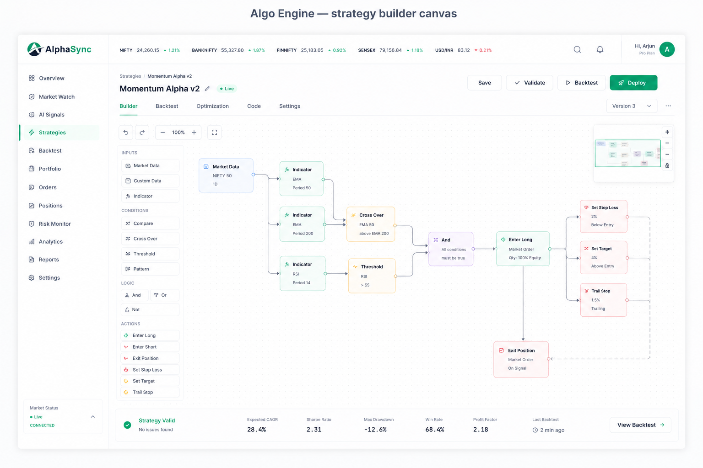Click the Save button
Image resolution: width=703 pixels, height=468 pixels.
pyautogui.click(x=484, y=83)
